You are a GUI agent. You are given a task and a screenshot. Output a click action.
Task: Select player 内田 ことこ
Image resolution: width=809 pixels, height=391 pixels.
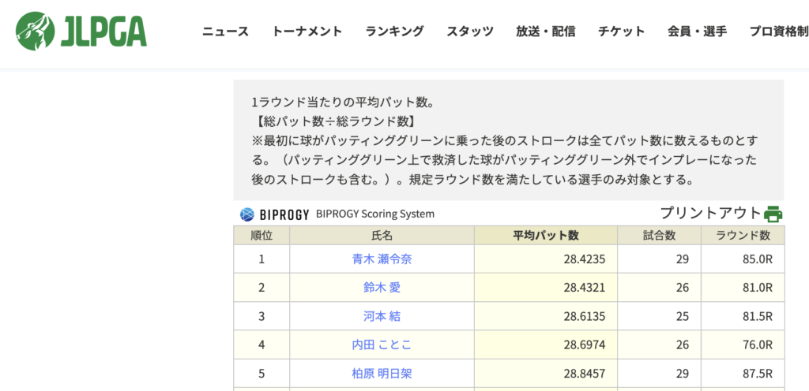click(382, 344)
